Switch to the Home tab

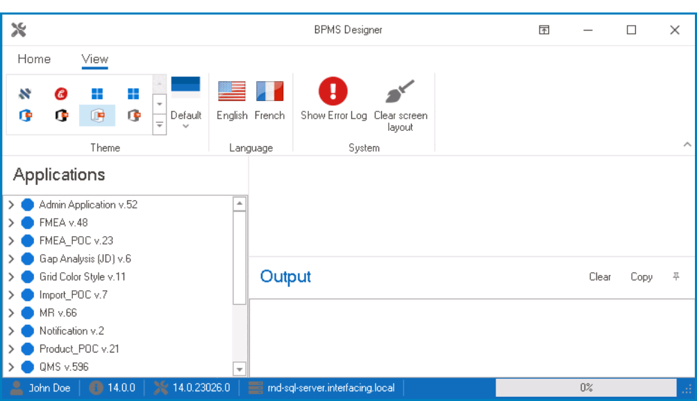(34, 59)
